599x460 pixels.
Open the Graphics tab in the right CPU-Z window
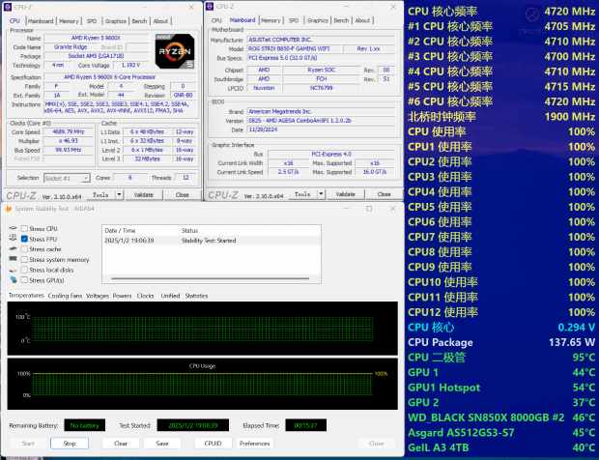tap(318, 20)
